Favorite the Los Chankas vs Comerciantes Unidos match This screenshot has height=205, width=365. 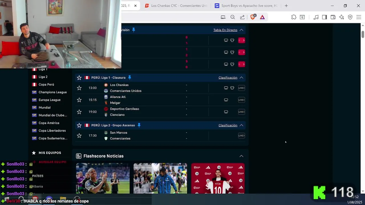coord(79,88)
